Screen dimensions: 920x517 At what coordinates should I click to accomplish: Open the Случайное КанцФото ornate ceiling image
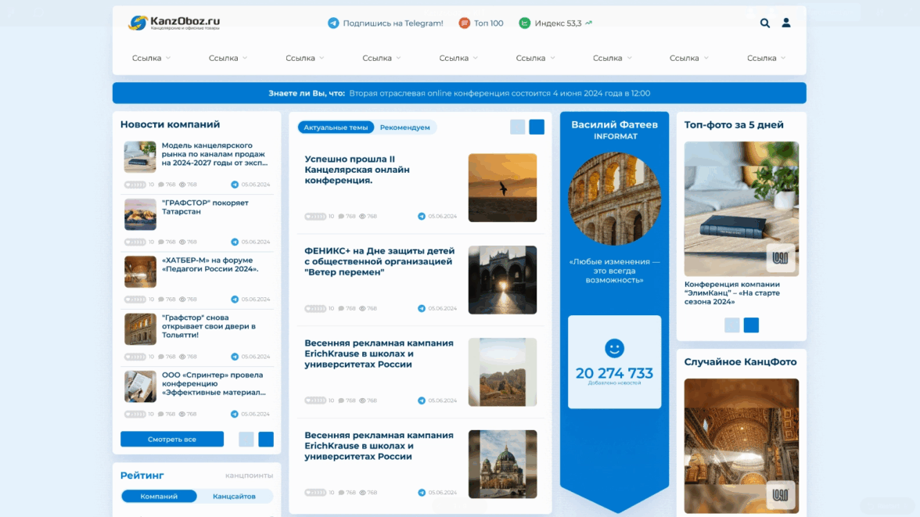pyautogui.click(x=741, y=446)
